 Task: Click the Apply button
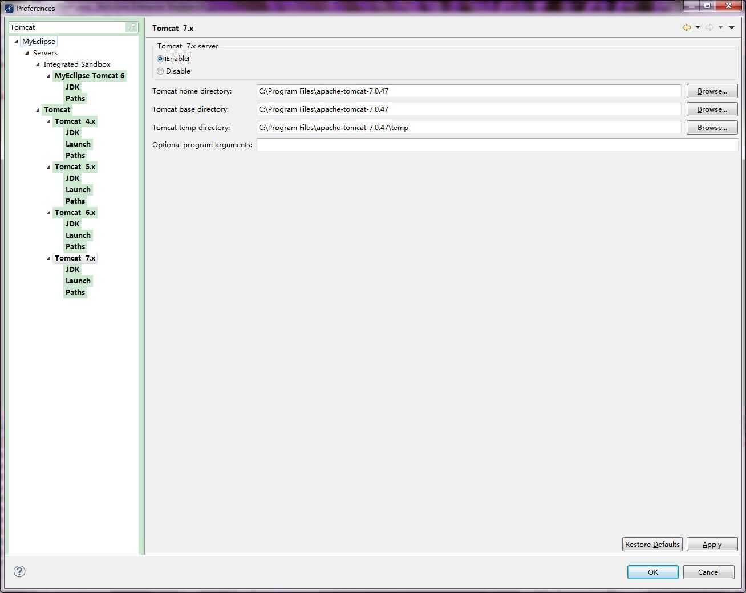(712, 545)
